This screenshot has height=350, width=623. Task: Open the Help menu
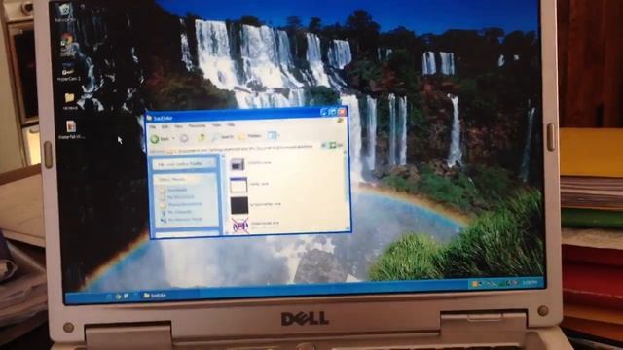point(231,125)
